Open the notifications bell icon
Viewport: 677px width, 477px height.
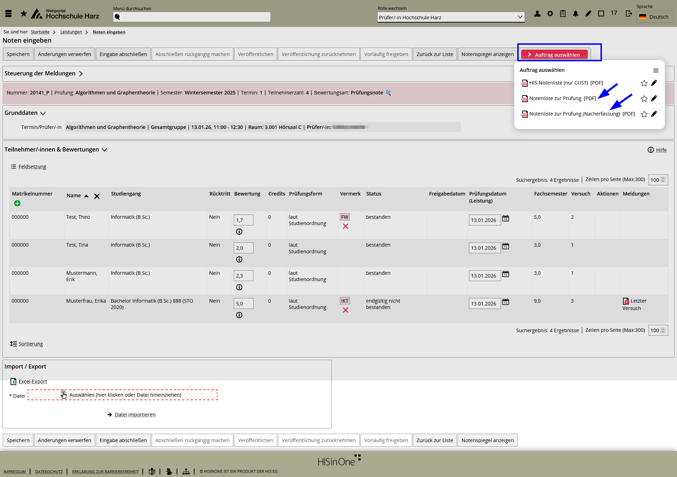pyautogui.click(x=575, y=14)
